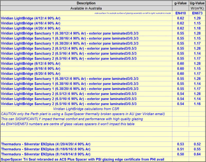
Task: Click Ug-Value 1.28 in Sanctuary 2 (6.5/12/:6) row
Action: (x=197, y=94)
